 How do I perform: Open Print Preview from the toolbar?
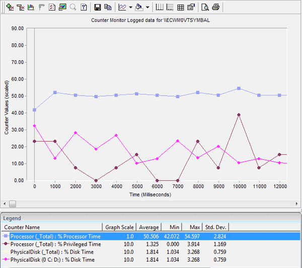click(x=205, y=7)
